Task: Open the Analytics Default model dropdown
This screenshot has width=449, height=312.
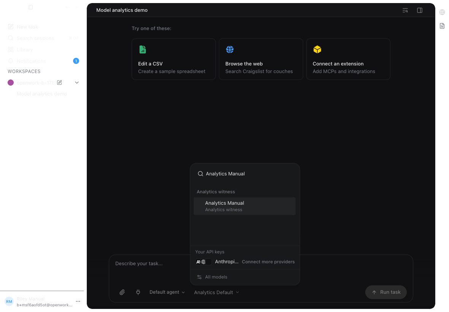Action: [217, 293]
